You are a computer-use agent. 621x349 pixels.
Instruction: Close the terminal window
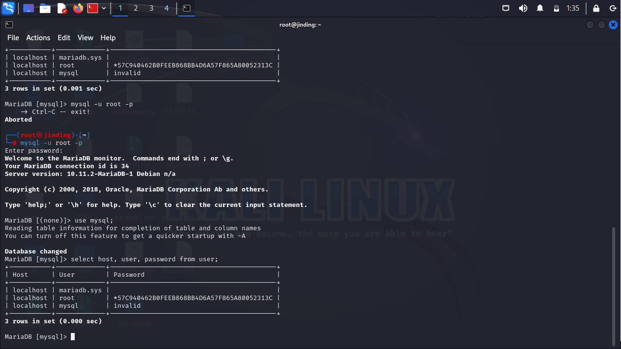click(613, 25)
